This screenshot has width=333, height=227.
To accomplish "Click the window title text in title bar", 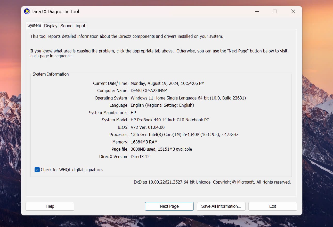I will [55, 12].
